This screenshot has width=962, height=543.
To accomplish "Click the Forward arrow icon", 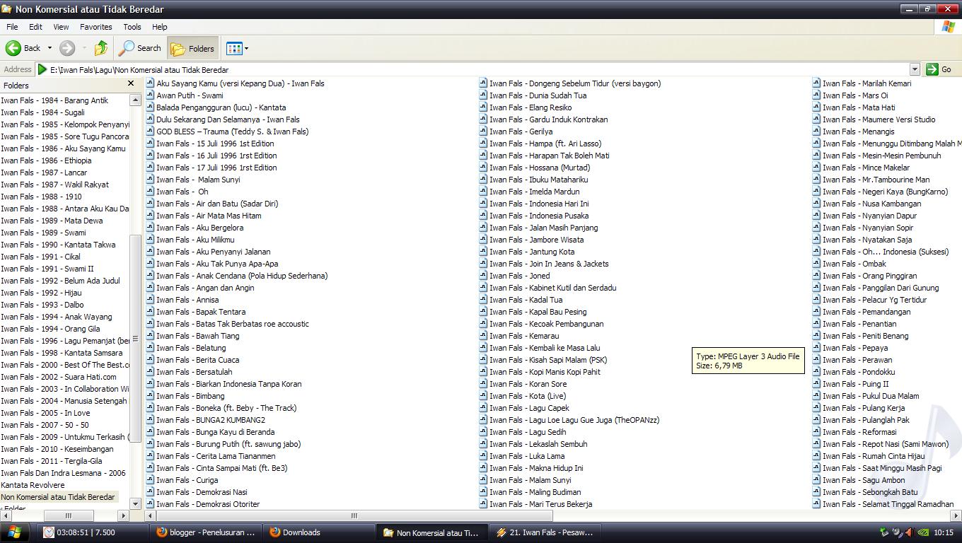I will coord(67,48).
